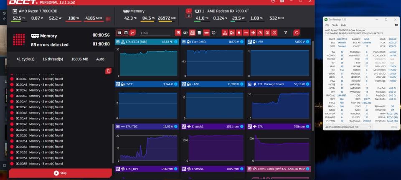The image size is (401, 180).
Task: Switch to the graph view icon
Action: [132, 33]
